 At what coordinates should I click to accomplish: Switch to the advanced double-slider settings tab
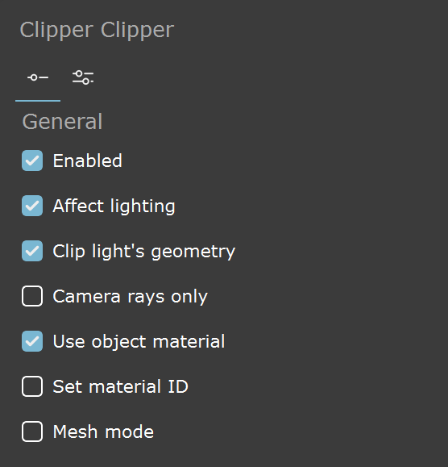(83, 77)
